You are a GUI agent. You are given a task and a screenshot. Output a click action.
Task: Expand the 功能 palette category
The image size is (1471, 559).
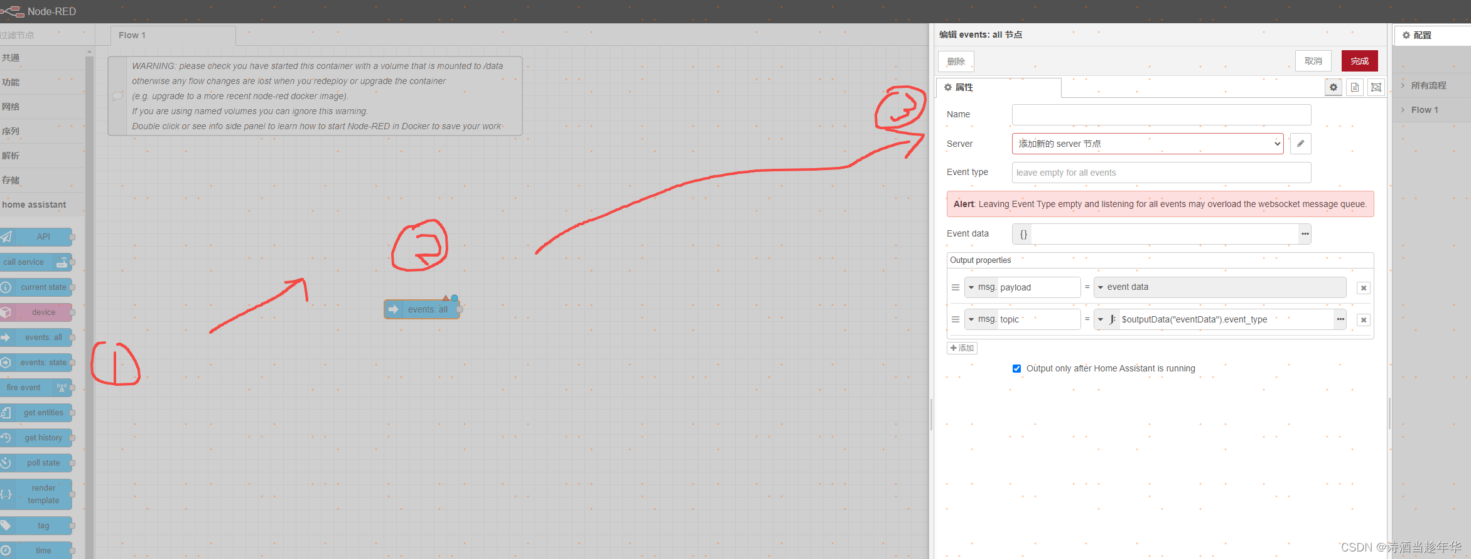(x=42, y=82)
